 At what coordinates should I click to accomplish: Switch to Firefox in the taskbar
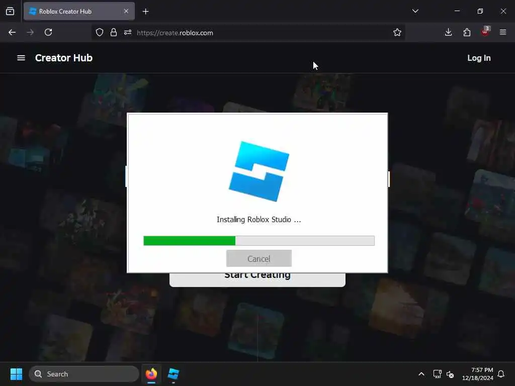pos(151,374)
